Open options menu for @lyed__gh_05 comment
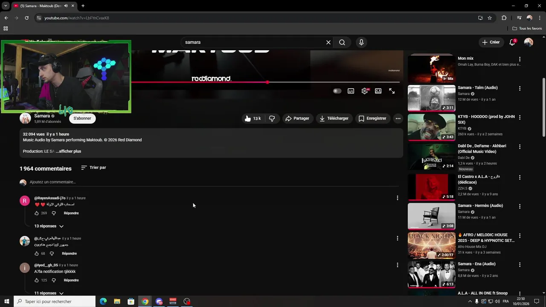The height and width of the screenshot is (307, 546). point(397,265)
